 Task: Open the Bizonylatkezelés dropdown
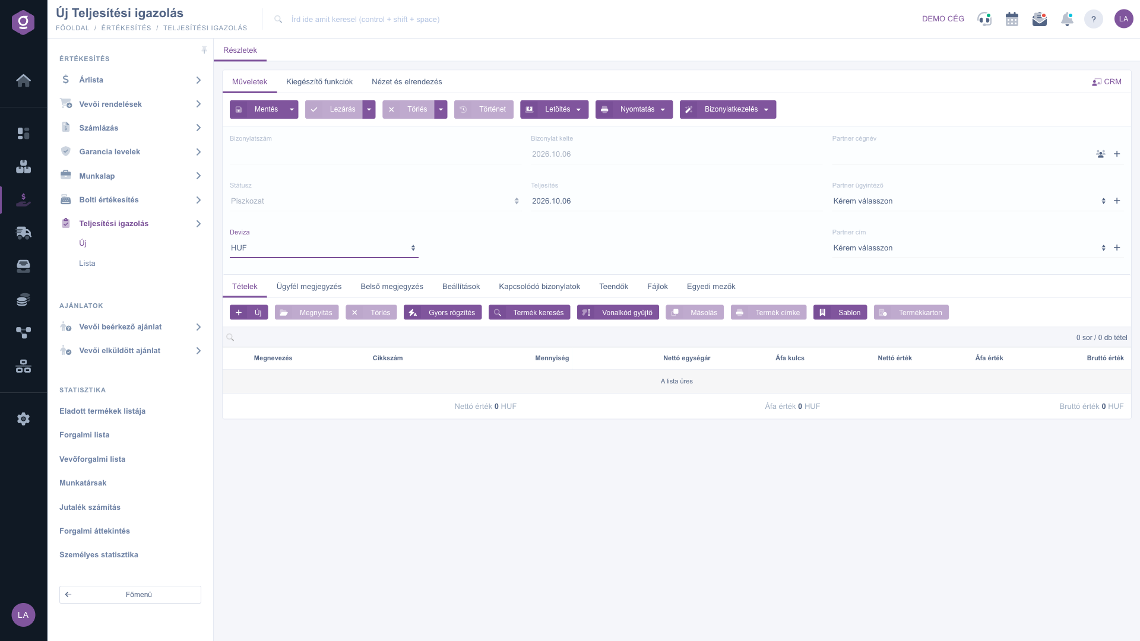coord(728,109)
